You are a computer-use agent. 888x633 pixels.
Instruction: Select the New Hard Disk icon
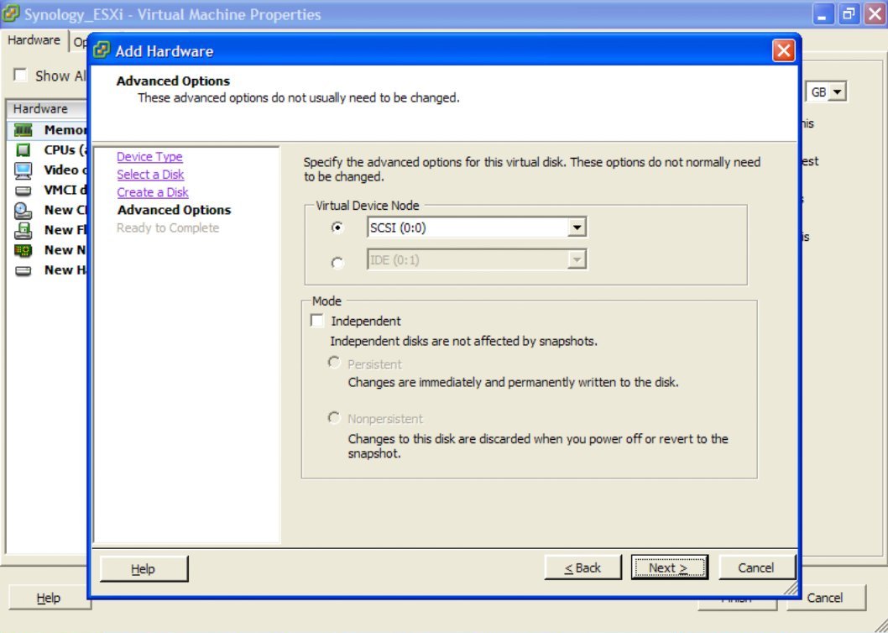point(24,271)
